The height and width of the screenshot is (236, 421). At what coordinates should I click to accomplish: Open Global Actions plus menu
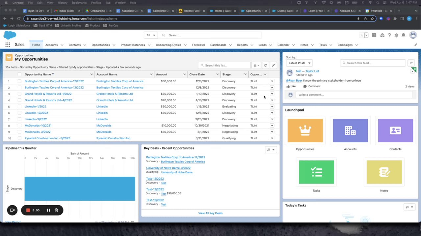pos(374,35)
